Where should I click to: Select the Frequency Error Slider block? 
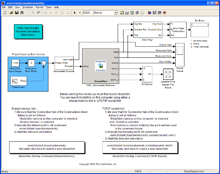coord(31,63)
